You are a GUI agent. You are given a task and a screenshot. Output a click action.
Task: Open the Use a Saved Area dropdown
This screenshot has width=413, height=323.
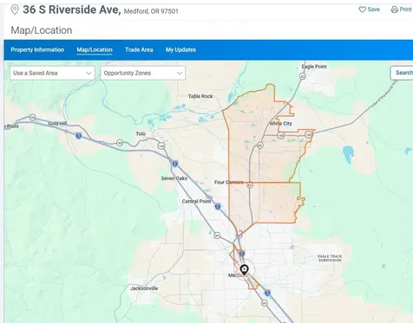[x=52, y=73]
